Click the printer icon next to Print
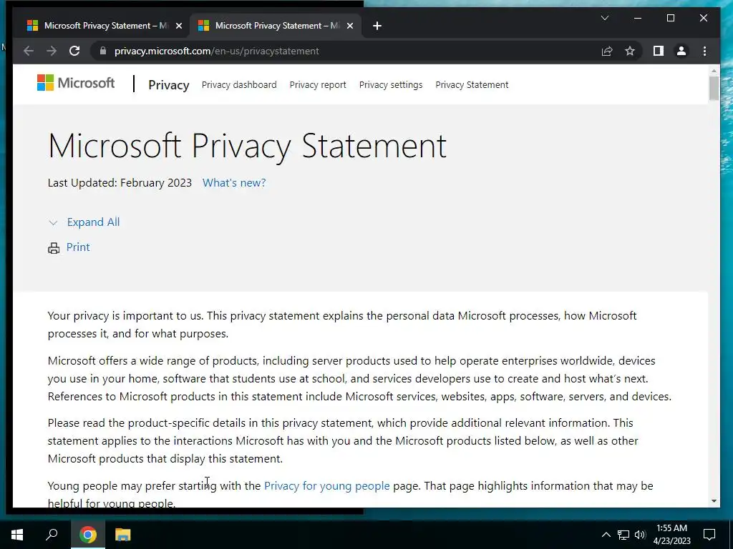Screen dimensions: 733x549 coord(54,248)
